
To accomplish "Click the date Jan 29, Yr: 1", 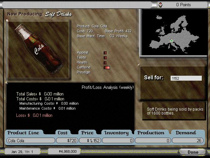I will pyautogui.click(x=22, y=152).
